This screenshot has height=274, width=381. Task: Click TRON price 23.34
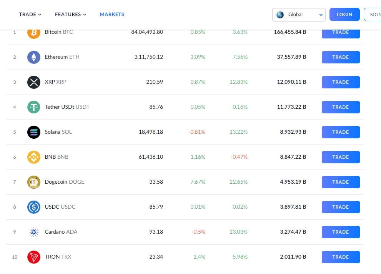pyautogui.click(x=156, y=257)
